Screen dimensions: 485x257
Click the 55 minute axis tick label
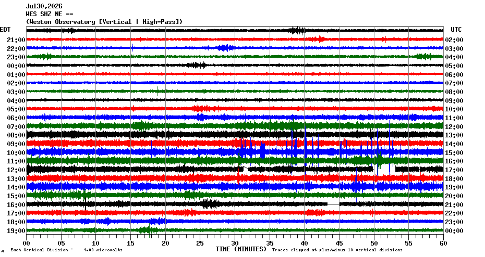pyautogui.click(x=409, y=243)
